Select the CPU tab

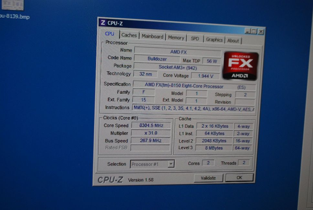110,34
